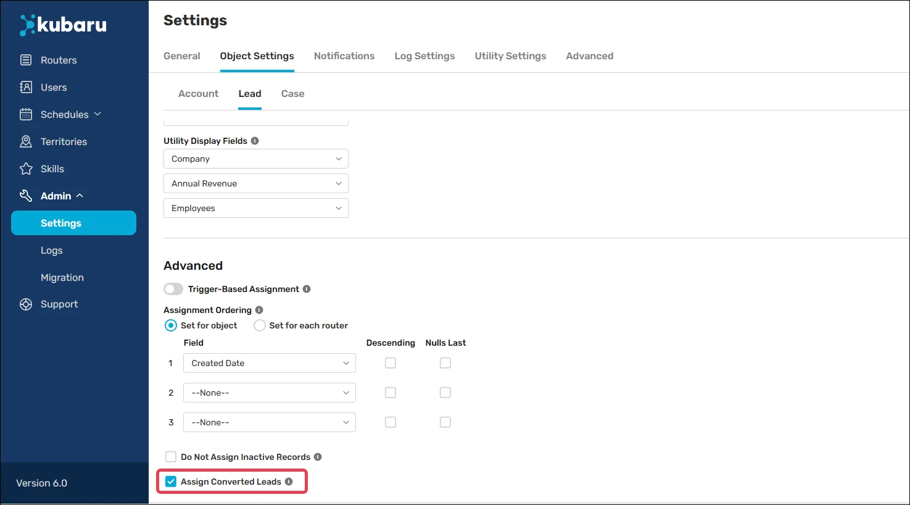Click info icon beside Utility Display Fields
Screen dimensions: 910x505
(x=255, y=141)
